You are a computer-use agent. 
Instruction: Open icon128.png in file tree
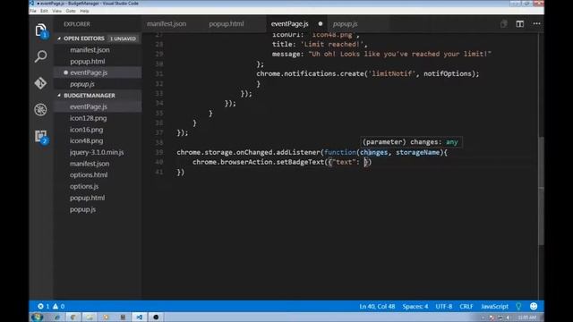(x=88, y=118)
